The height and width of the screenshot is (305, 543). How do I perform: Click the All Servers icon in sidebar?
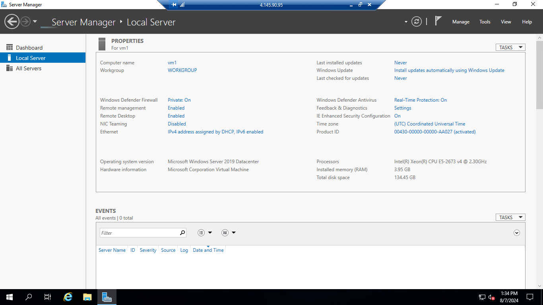pyautogui.click(x=10, y=68)
